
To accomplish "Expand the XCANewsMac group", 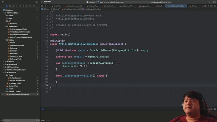I will [4, 64].
